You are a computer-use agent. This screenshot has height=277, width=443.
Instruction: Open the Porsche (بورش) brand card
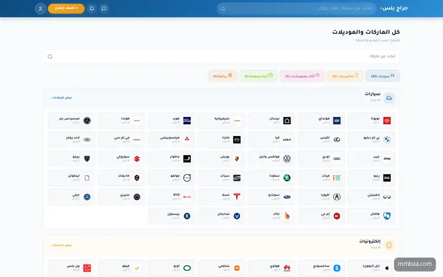click(221, 159)
